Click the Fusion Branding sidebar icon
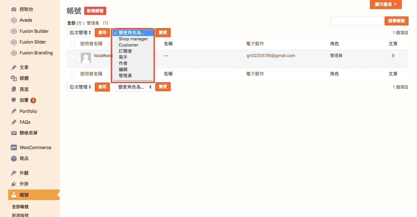Screen dimensions: 417x217 point(14,53)
